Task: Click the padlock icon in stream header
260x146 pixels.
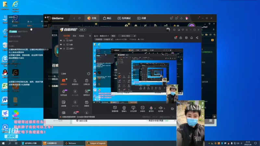Action: click(x=181, y=38)
